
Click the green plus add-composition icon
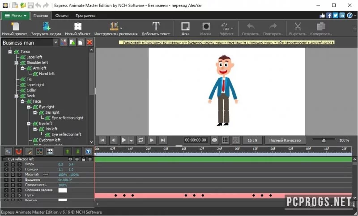coord(72,42)
